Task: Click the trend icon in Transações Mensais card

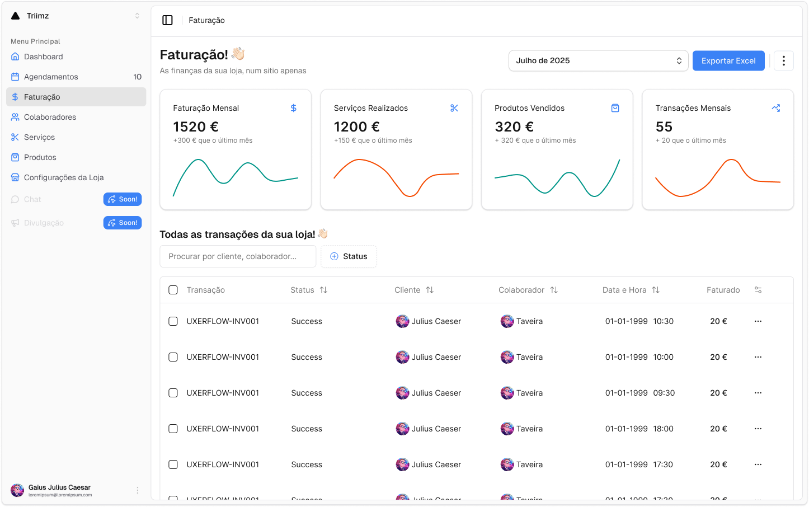Action: tap(776, 108)
